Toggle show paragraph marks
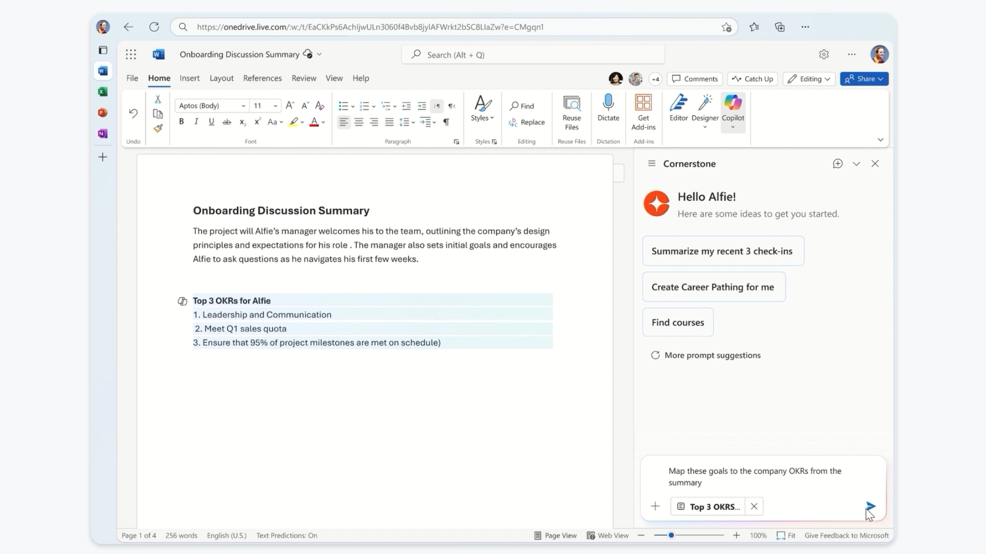The image size is (986, 554). click(x=446, y=122)
